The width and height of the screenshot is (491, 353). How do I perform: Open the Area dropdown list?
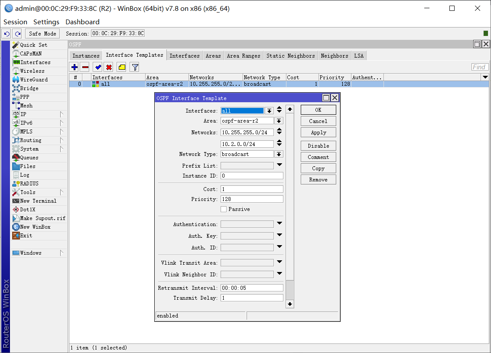click(279, 121)
